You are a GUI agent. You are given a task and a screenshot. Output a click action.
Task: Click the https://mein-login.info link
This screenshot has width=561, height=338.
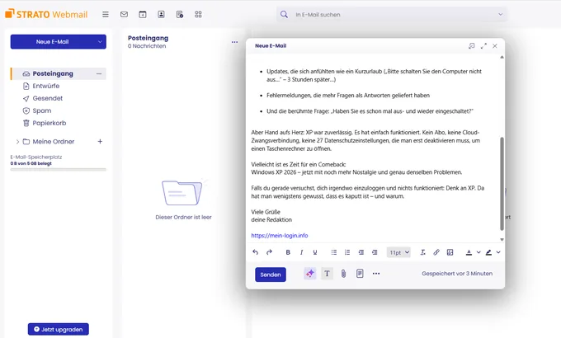(x=280, y=235)
